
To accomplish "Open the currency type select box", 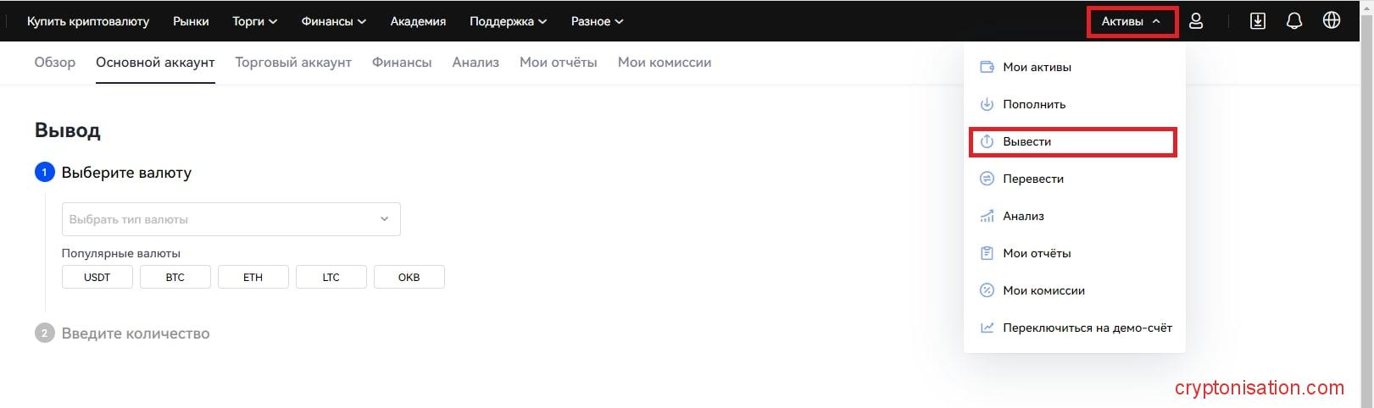I will [231, 219].
